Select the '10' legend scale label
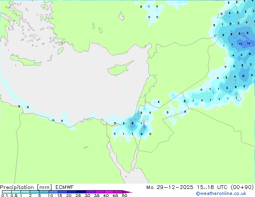Screen dimensions: 255x197 pyautogui.click(x=50, y=195)
